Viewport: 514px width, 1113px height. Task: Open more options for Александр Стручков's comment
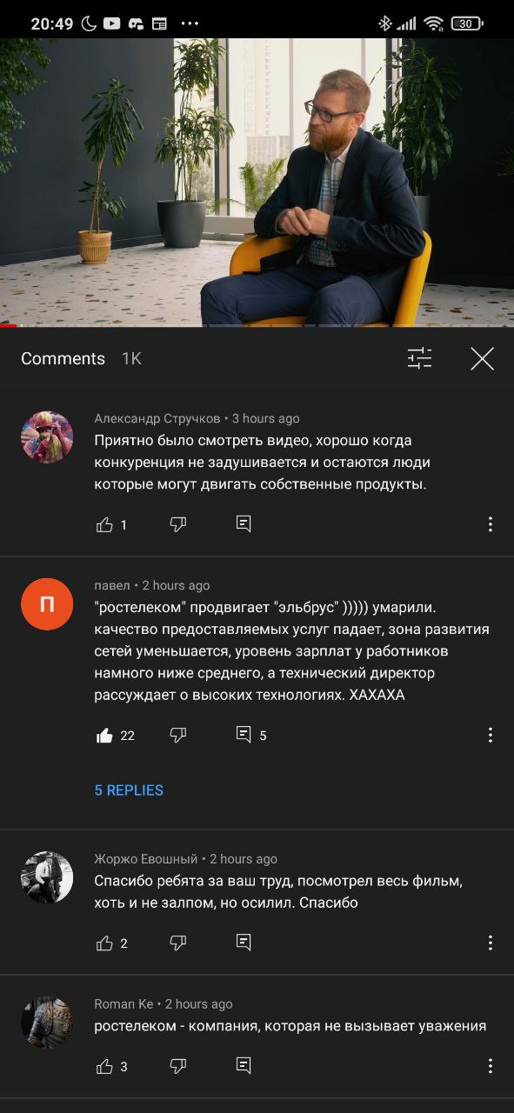[491, 524]
